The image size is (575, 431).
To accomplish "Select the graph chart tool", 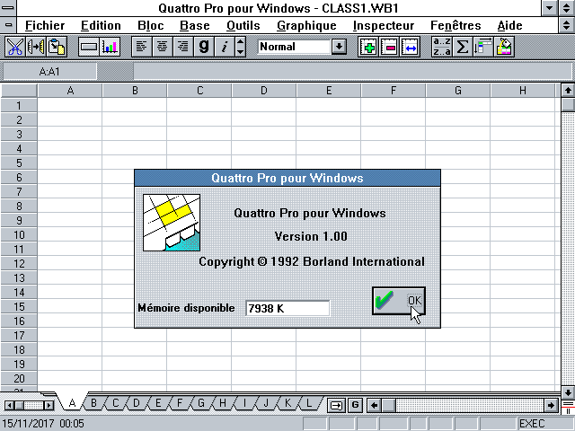I will point(110,47).
